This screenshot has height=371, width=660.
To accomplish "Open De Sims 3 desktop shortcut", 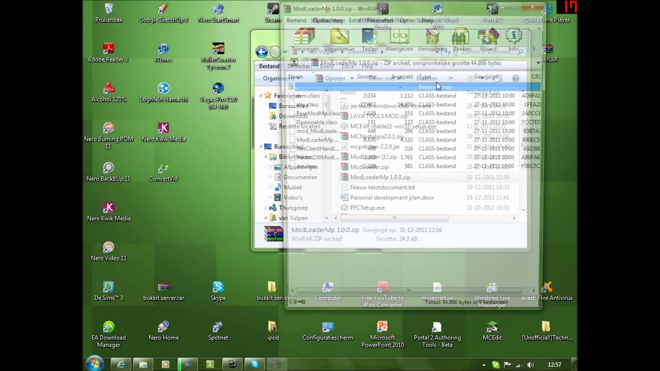I will point(108,291).
